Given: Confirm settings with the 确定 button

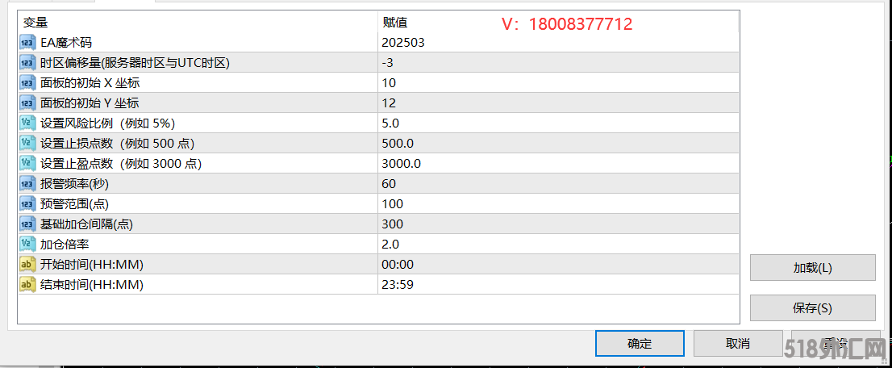Looking at the screenshot, I should (640, 344).
